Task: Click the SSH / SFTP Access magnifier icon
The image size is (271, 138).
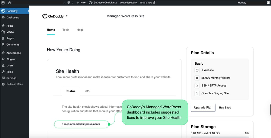Action: click(x=197, y=86)
